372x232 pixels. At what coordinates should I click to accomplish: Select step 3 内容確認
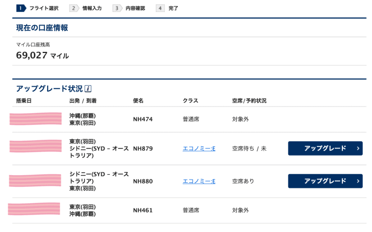pos(129,8)
